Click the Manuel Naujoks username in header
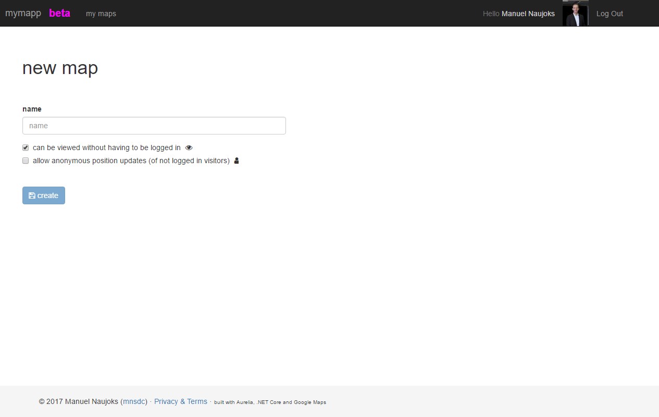The image size is (659, 417). click(528, 14)
